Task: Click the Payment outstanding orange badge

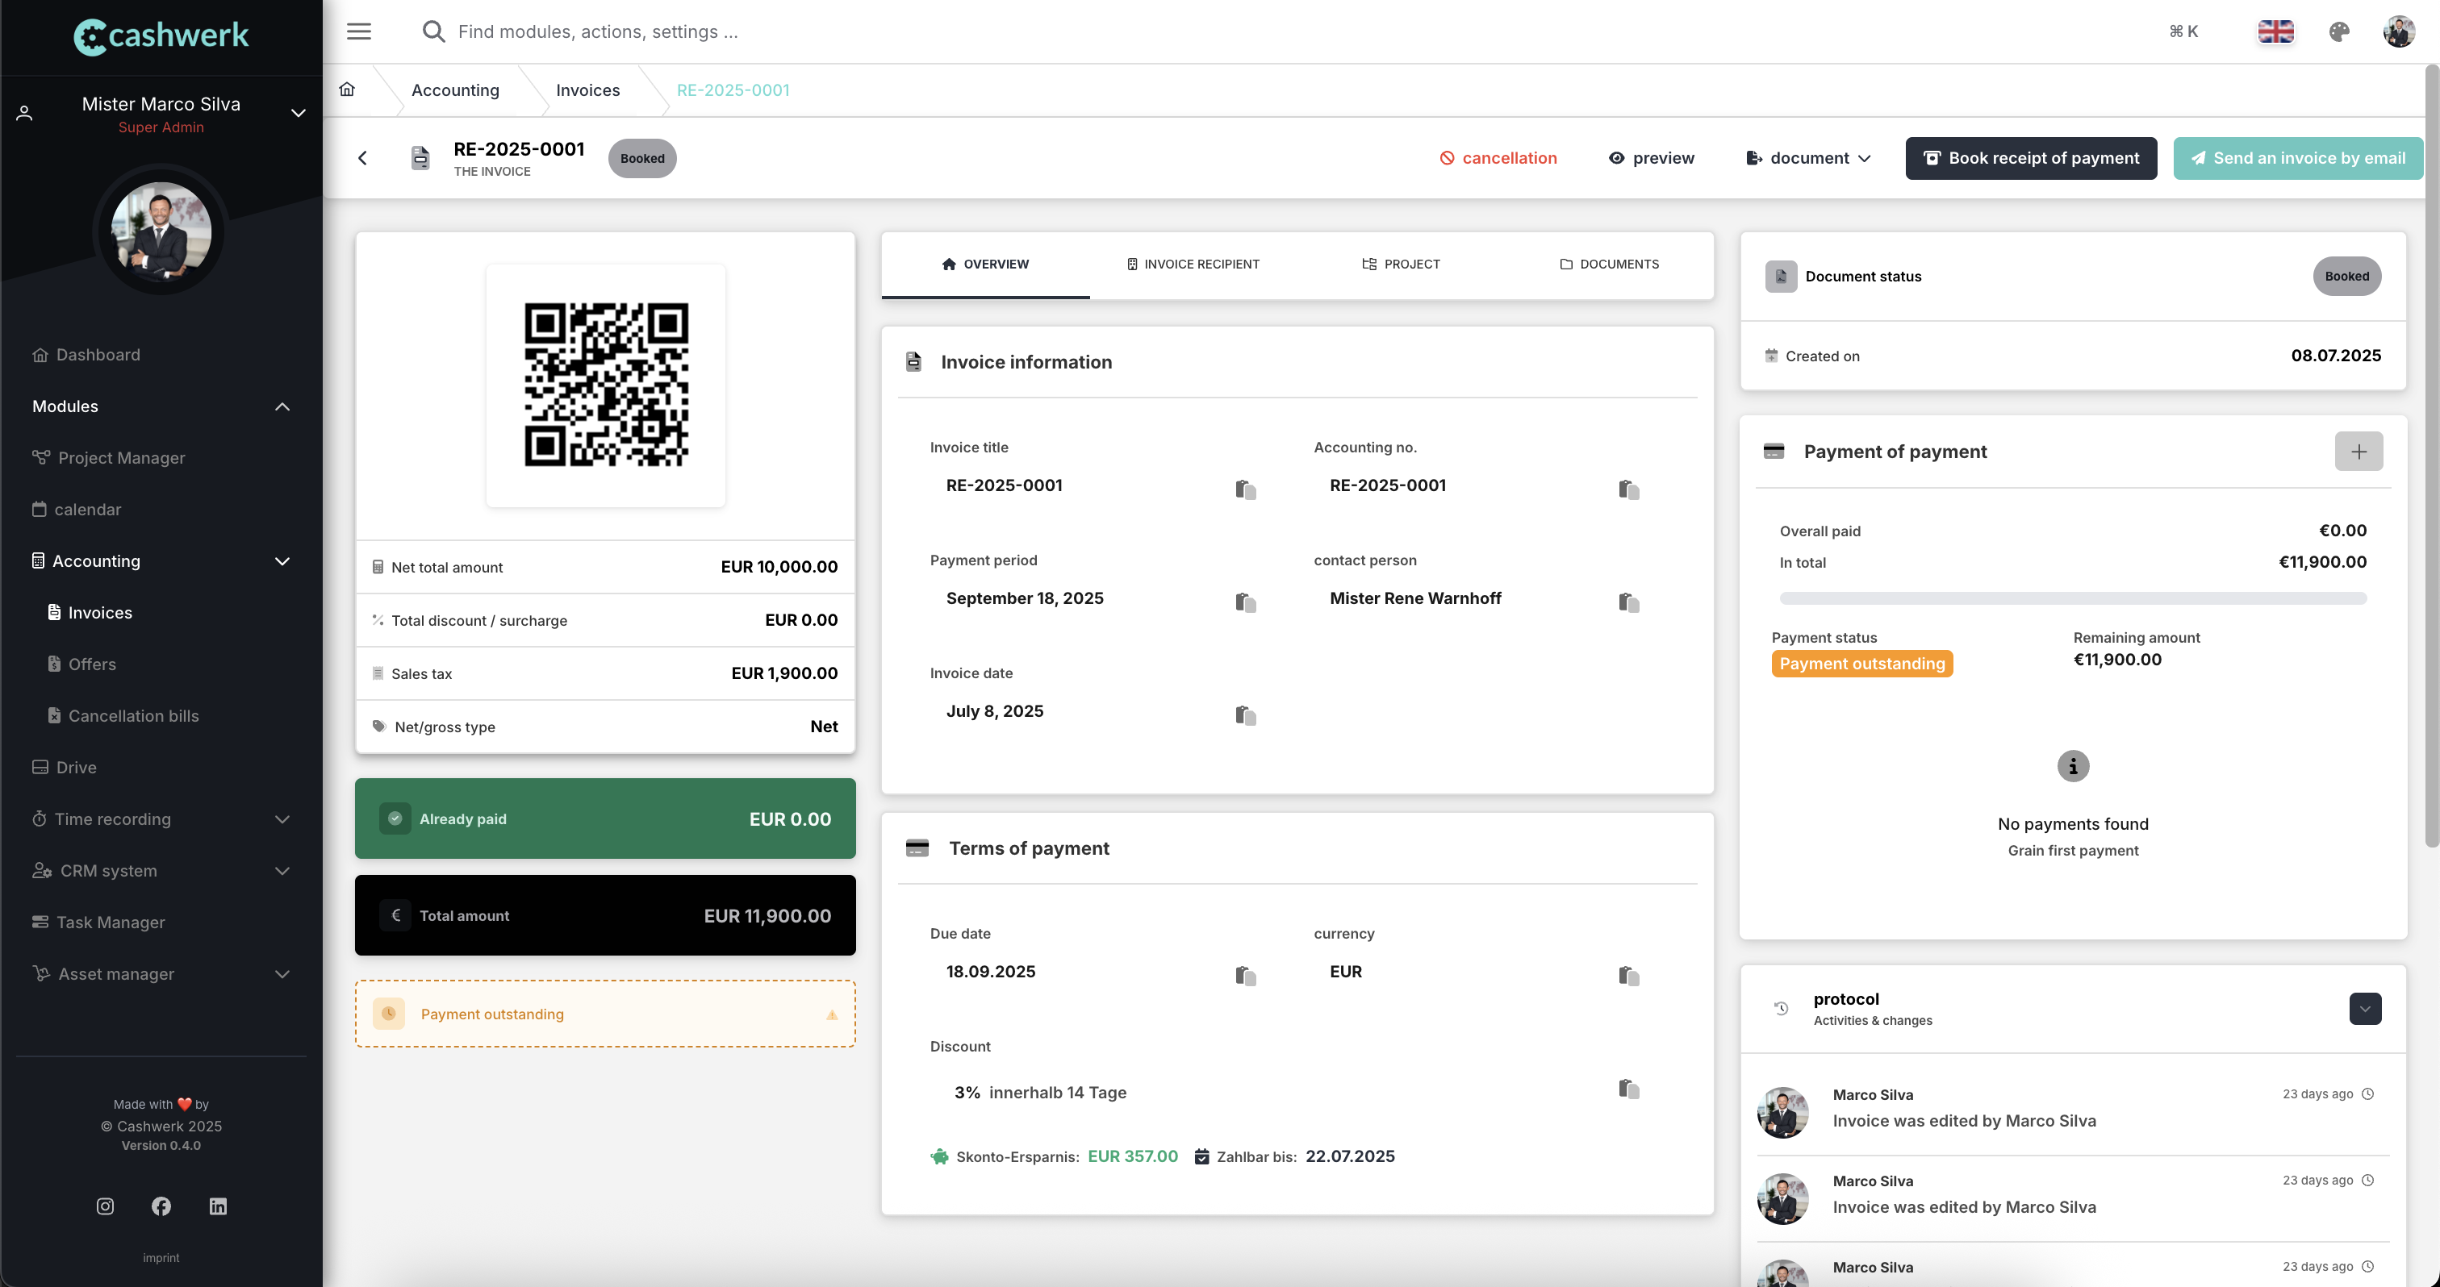Action: tap(1861, 664)
